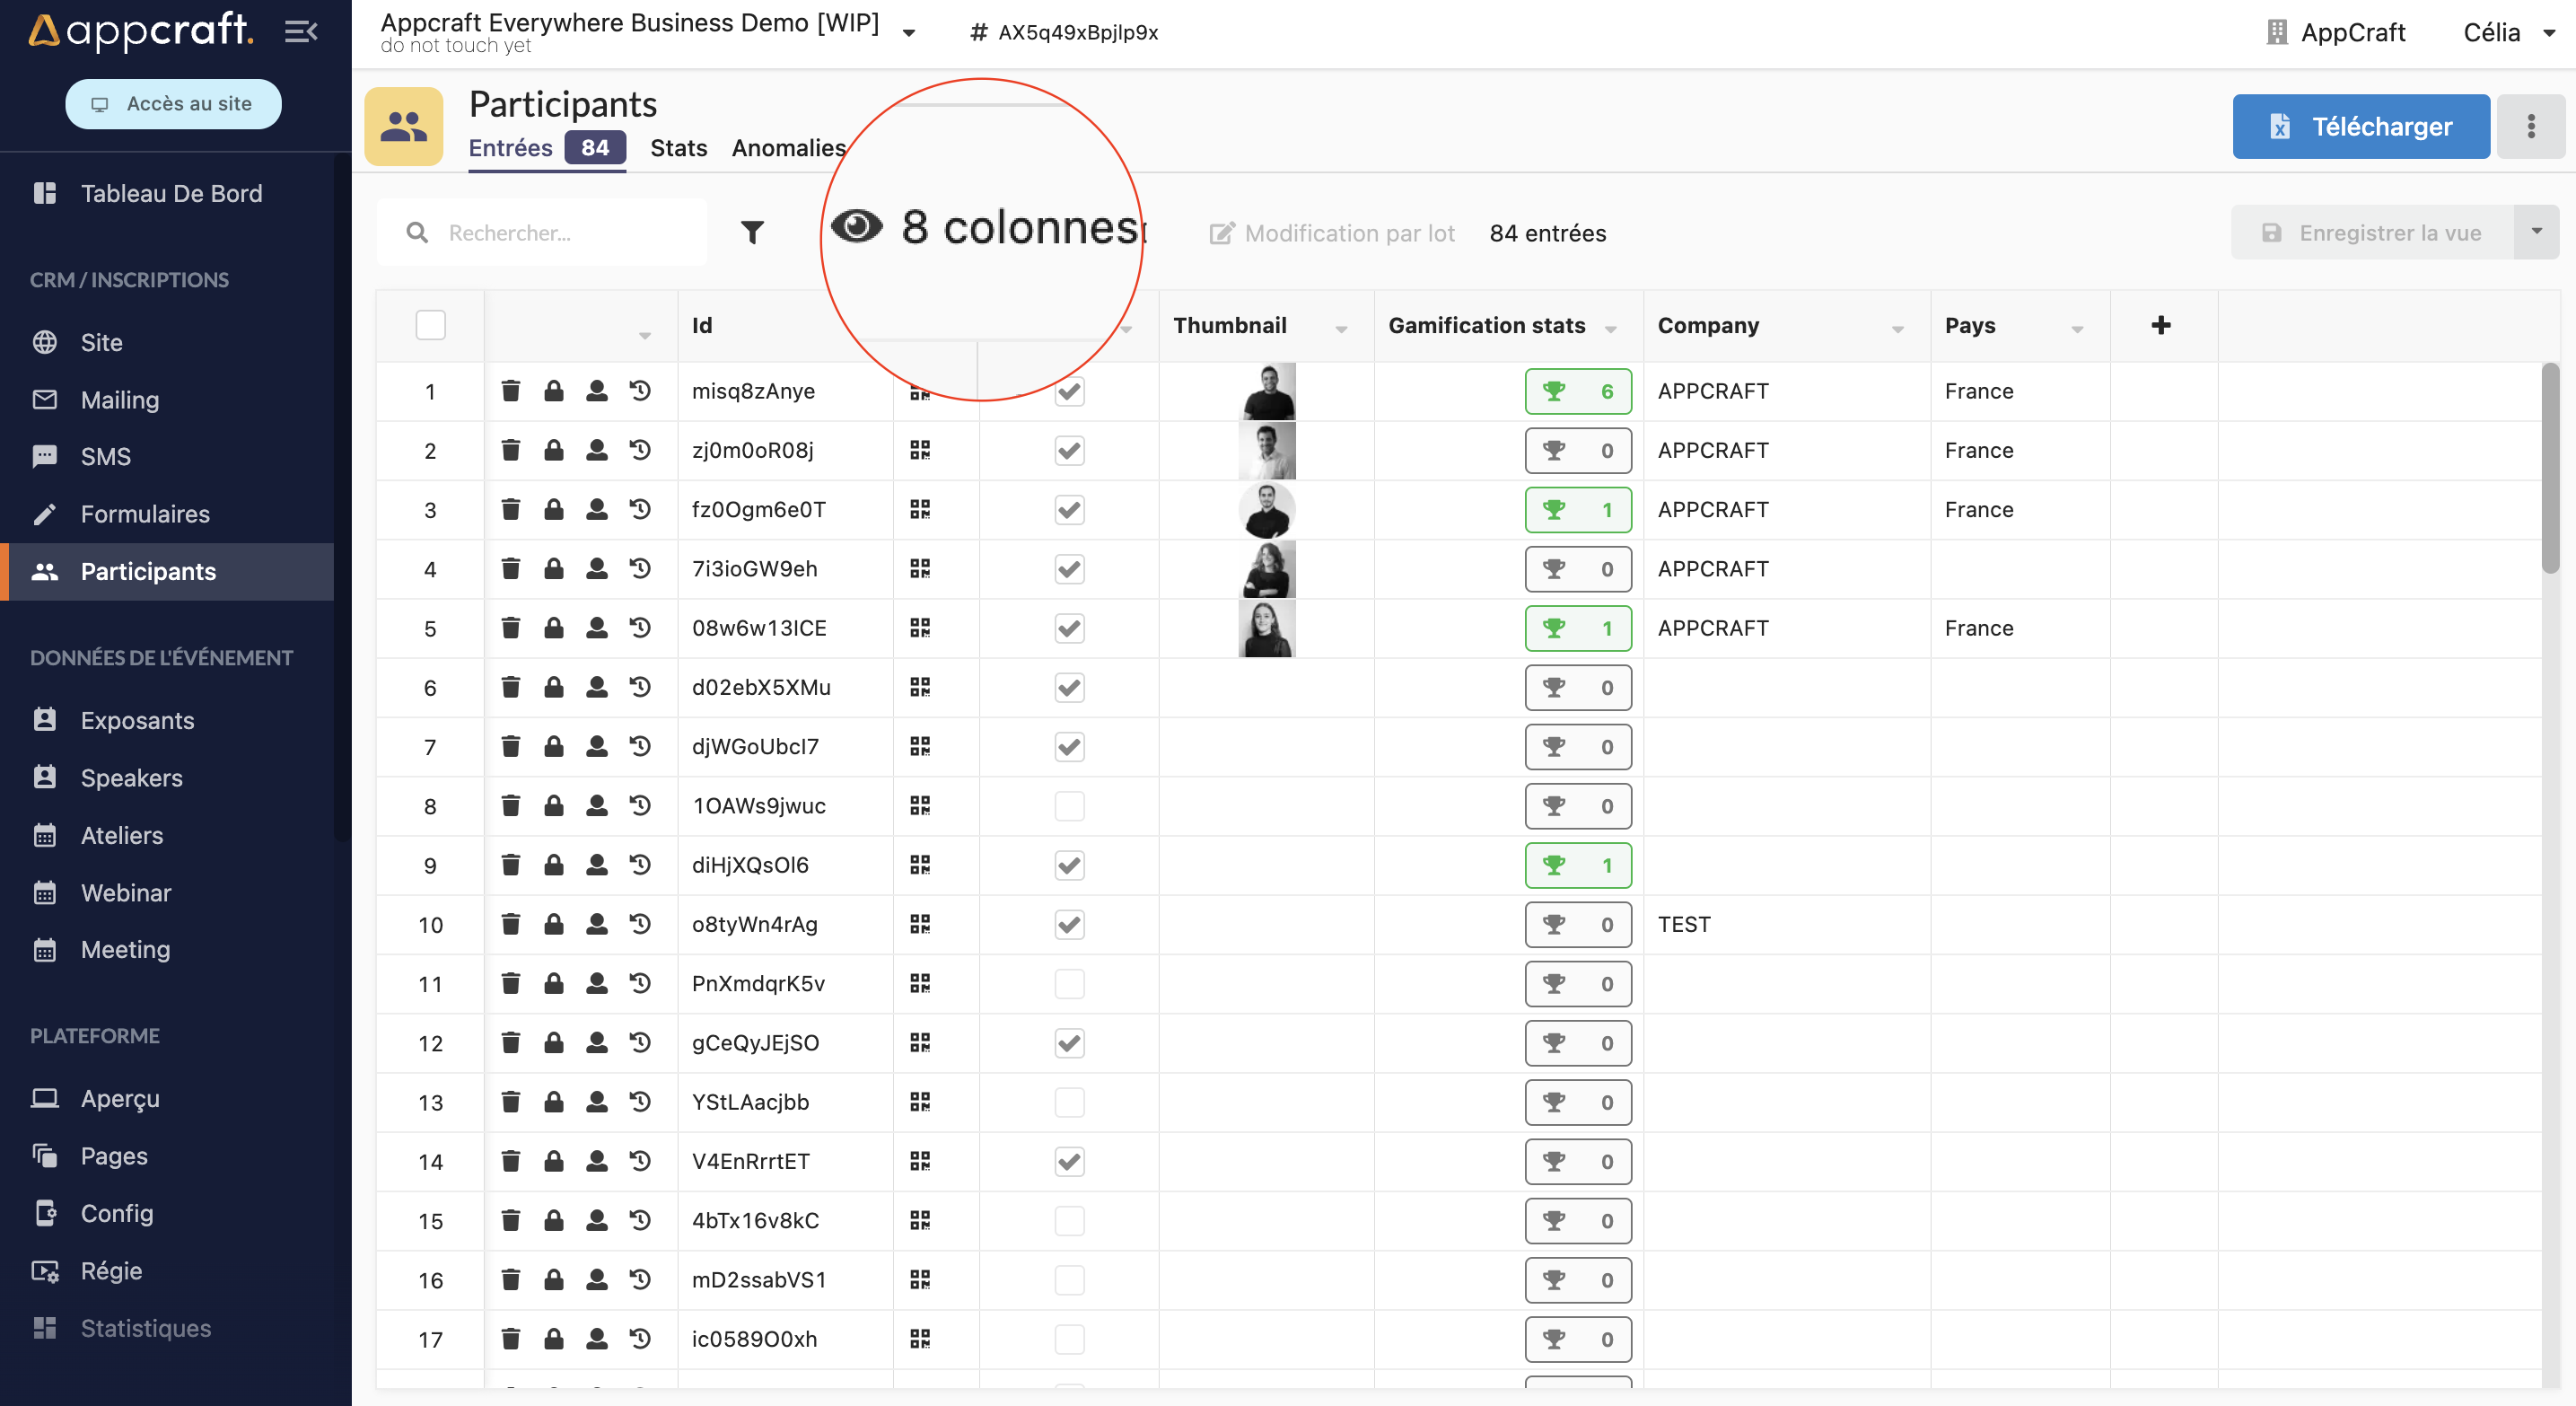
Task: Click the Accès au site button
Action: [173, 103]
